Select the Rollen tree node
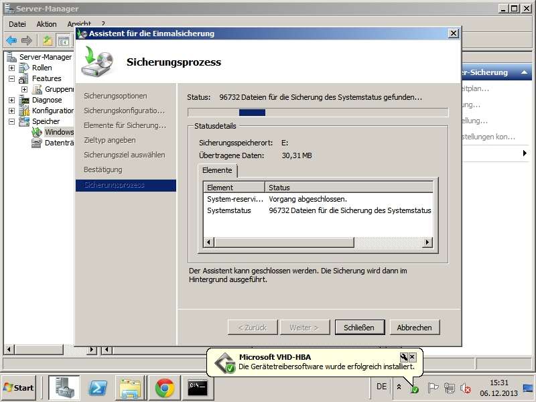Image resolution: width=536 pixels, height=402 pixels. 42,68
